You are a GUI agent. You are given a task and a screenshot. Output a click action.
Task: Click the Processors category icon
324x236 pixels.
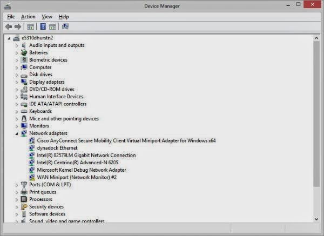24,199
